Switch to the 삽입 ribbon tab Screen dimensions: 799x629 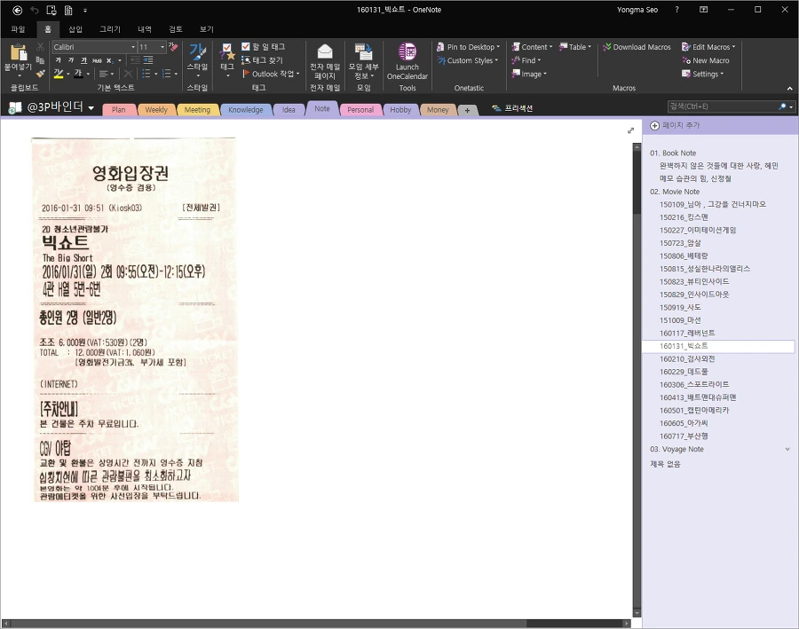point(75,29)
